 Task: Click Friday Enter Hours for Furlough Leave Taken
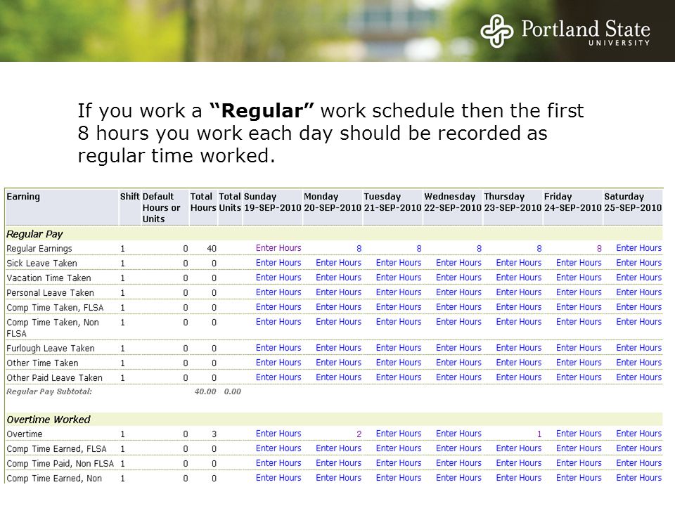tap(579, 348)
